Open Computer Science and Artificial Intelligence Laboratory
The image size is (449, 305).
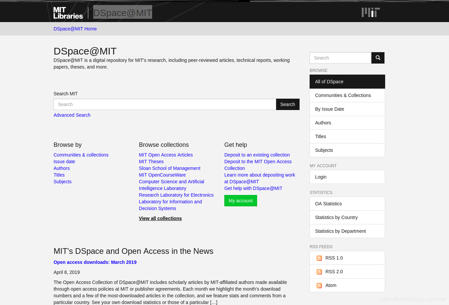pyautogui.click(x=172, y=185)
